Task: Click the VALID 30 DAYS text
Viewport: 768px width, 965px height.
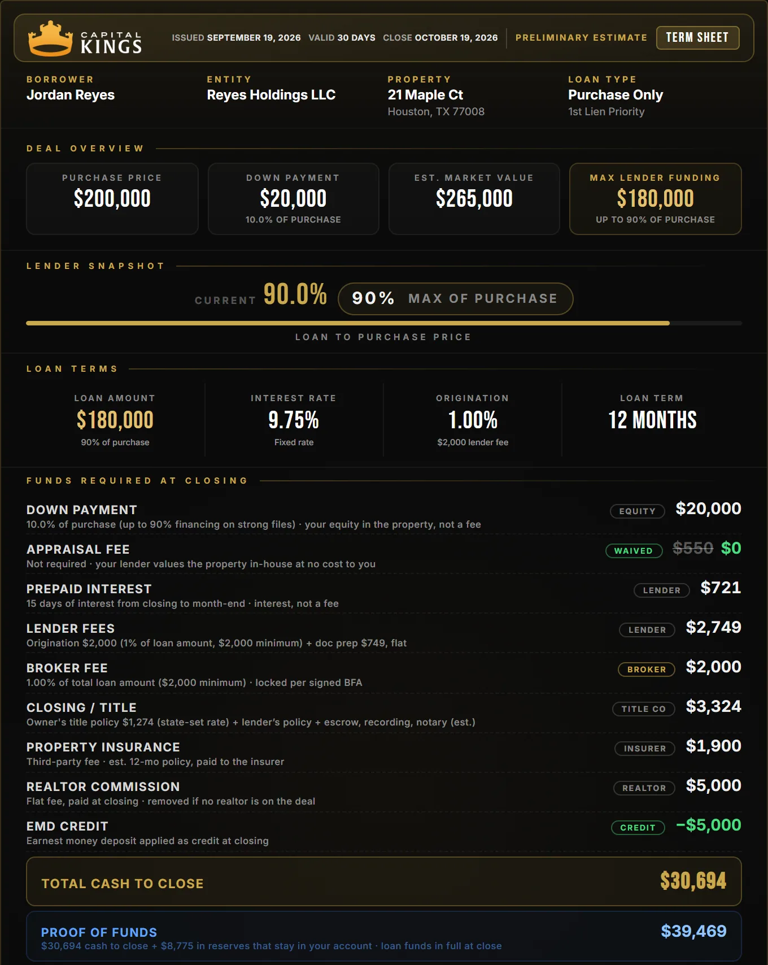Action: [x=342, y=38]
